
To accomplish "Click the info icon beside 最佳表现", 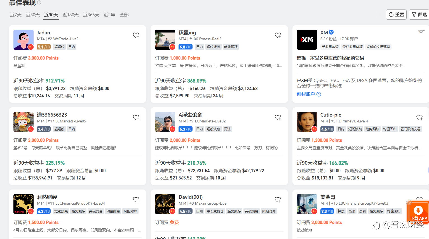I will [x=39, y=3].
